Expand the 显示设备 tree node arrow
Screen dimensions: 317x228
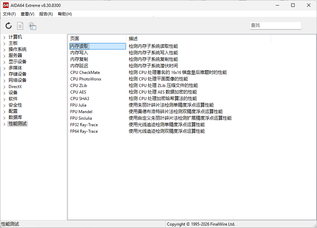(4, 62)
